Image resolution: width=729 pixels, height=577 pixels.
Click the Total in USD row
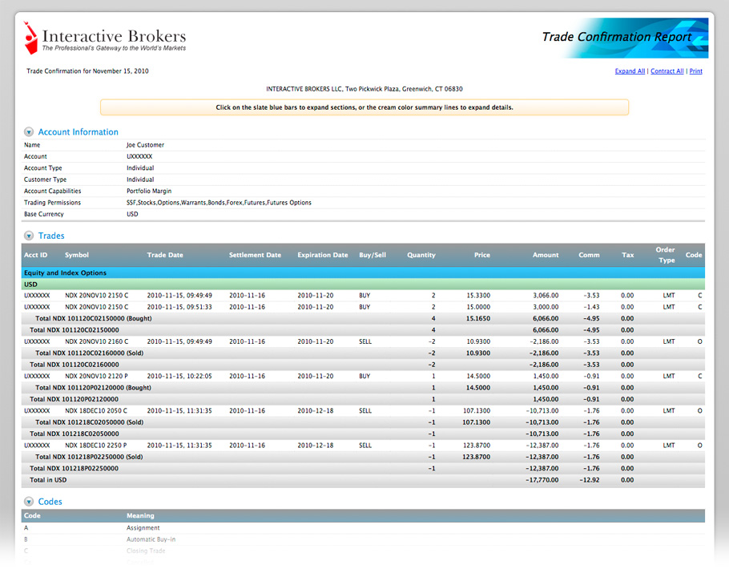pyautogui.click(x=363, y=480)
